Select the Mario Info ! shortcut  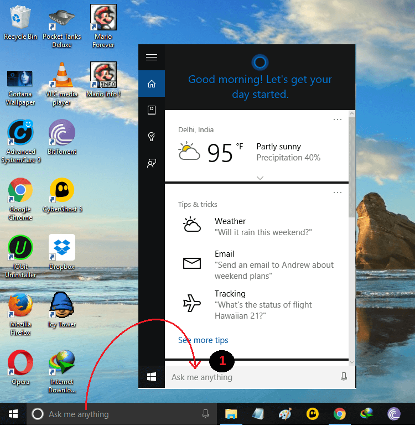click(x=103, y=79)
